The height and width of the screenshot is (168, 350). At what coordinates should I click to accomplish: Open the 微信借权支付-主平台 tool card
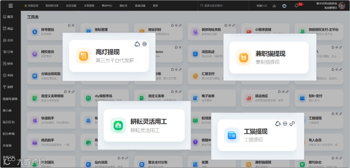tap(319, 32)
